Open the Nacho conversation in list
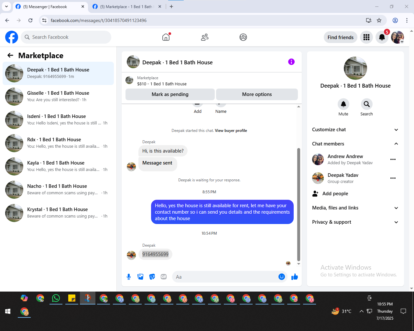The width and height of the screenshot is (414, 331). [x=58, y=190]
